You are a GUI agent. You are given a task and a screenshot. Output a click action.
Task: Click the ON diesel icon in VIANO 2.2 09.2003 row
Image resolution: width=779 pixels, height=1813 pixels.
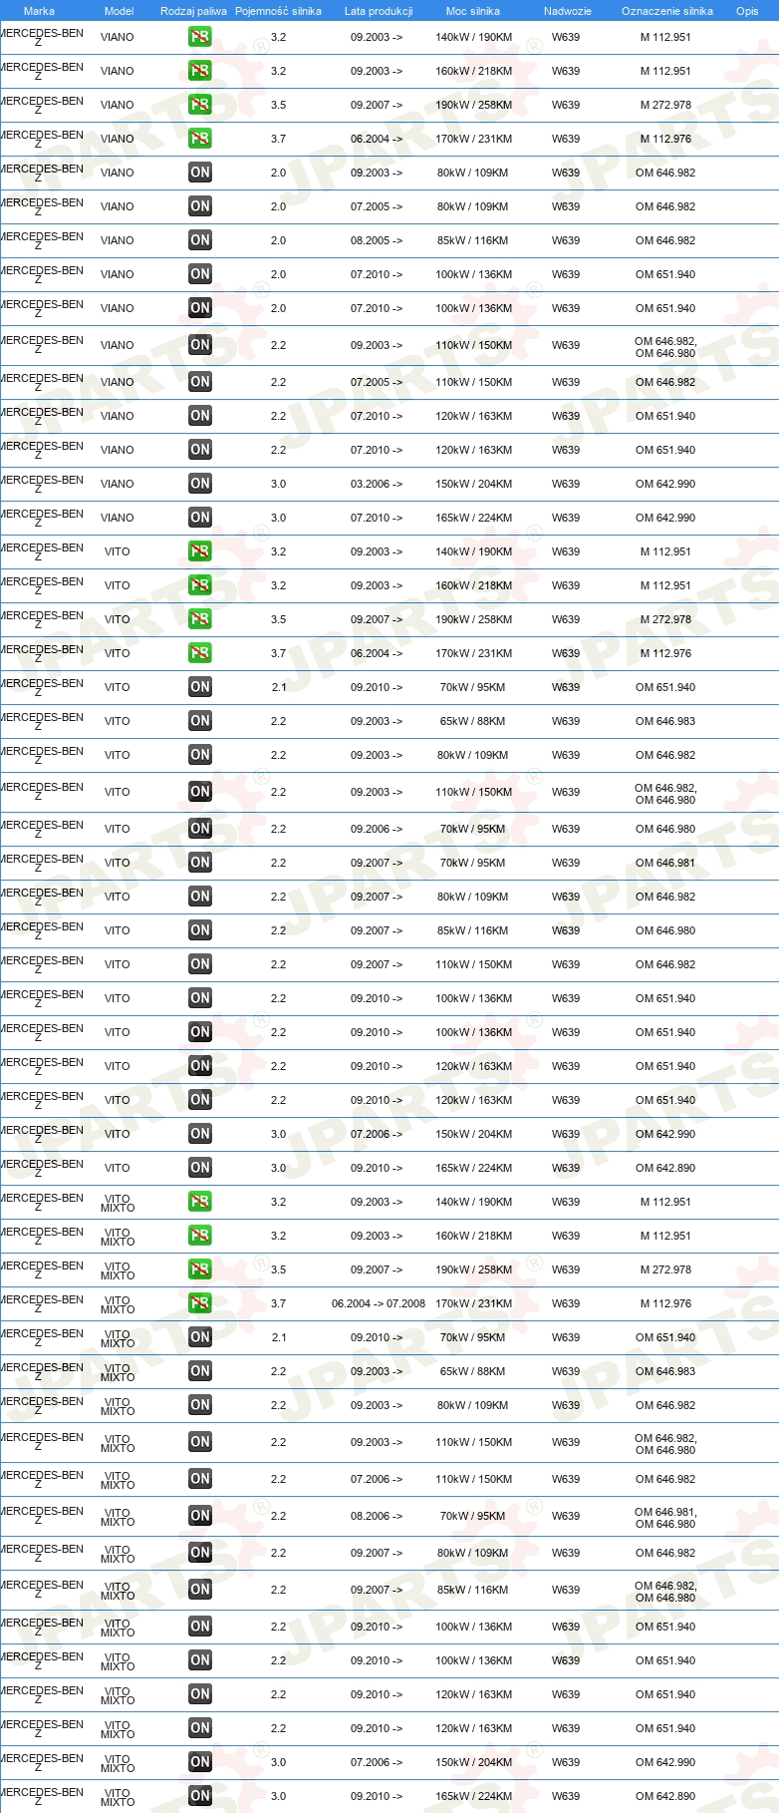click(200, 345)
